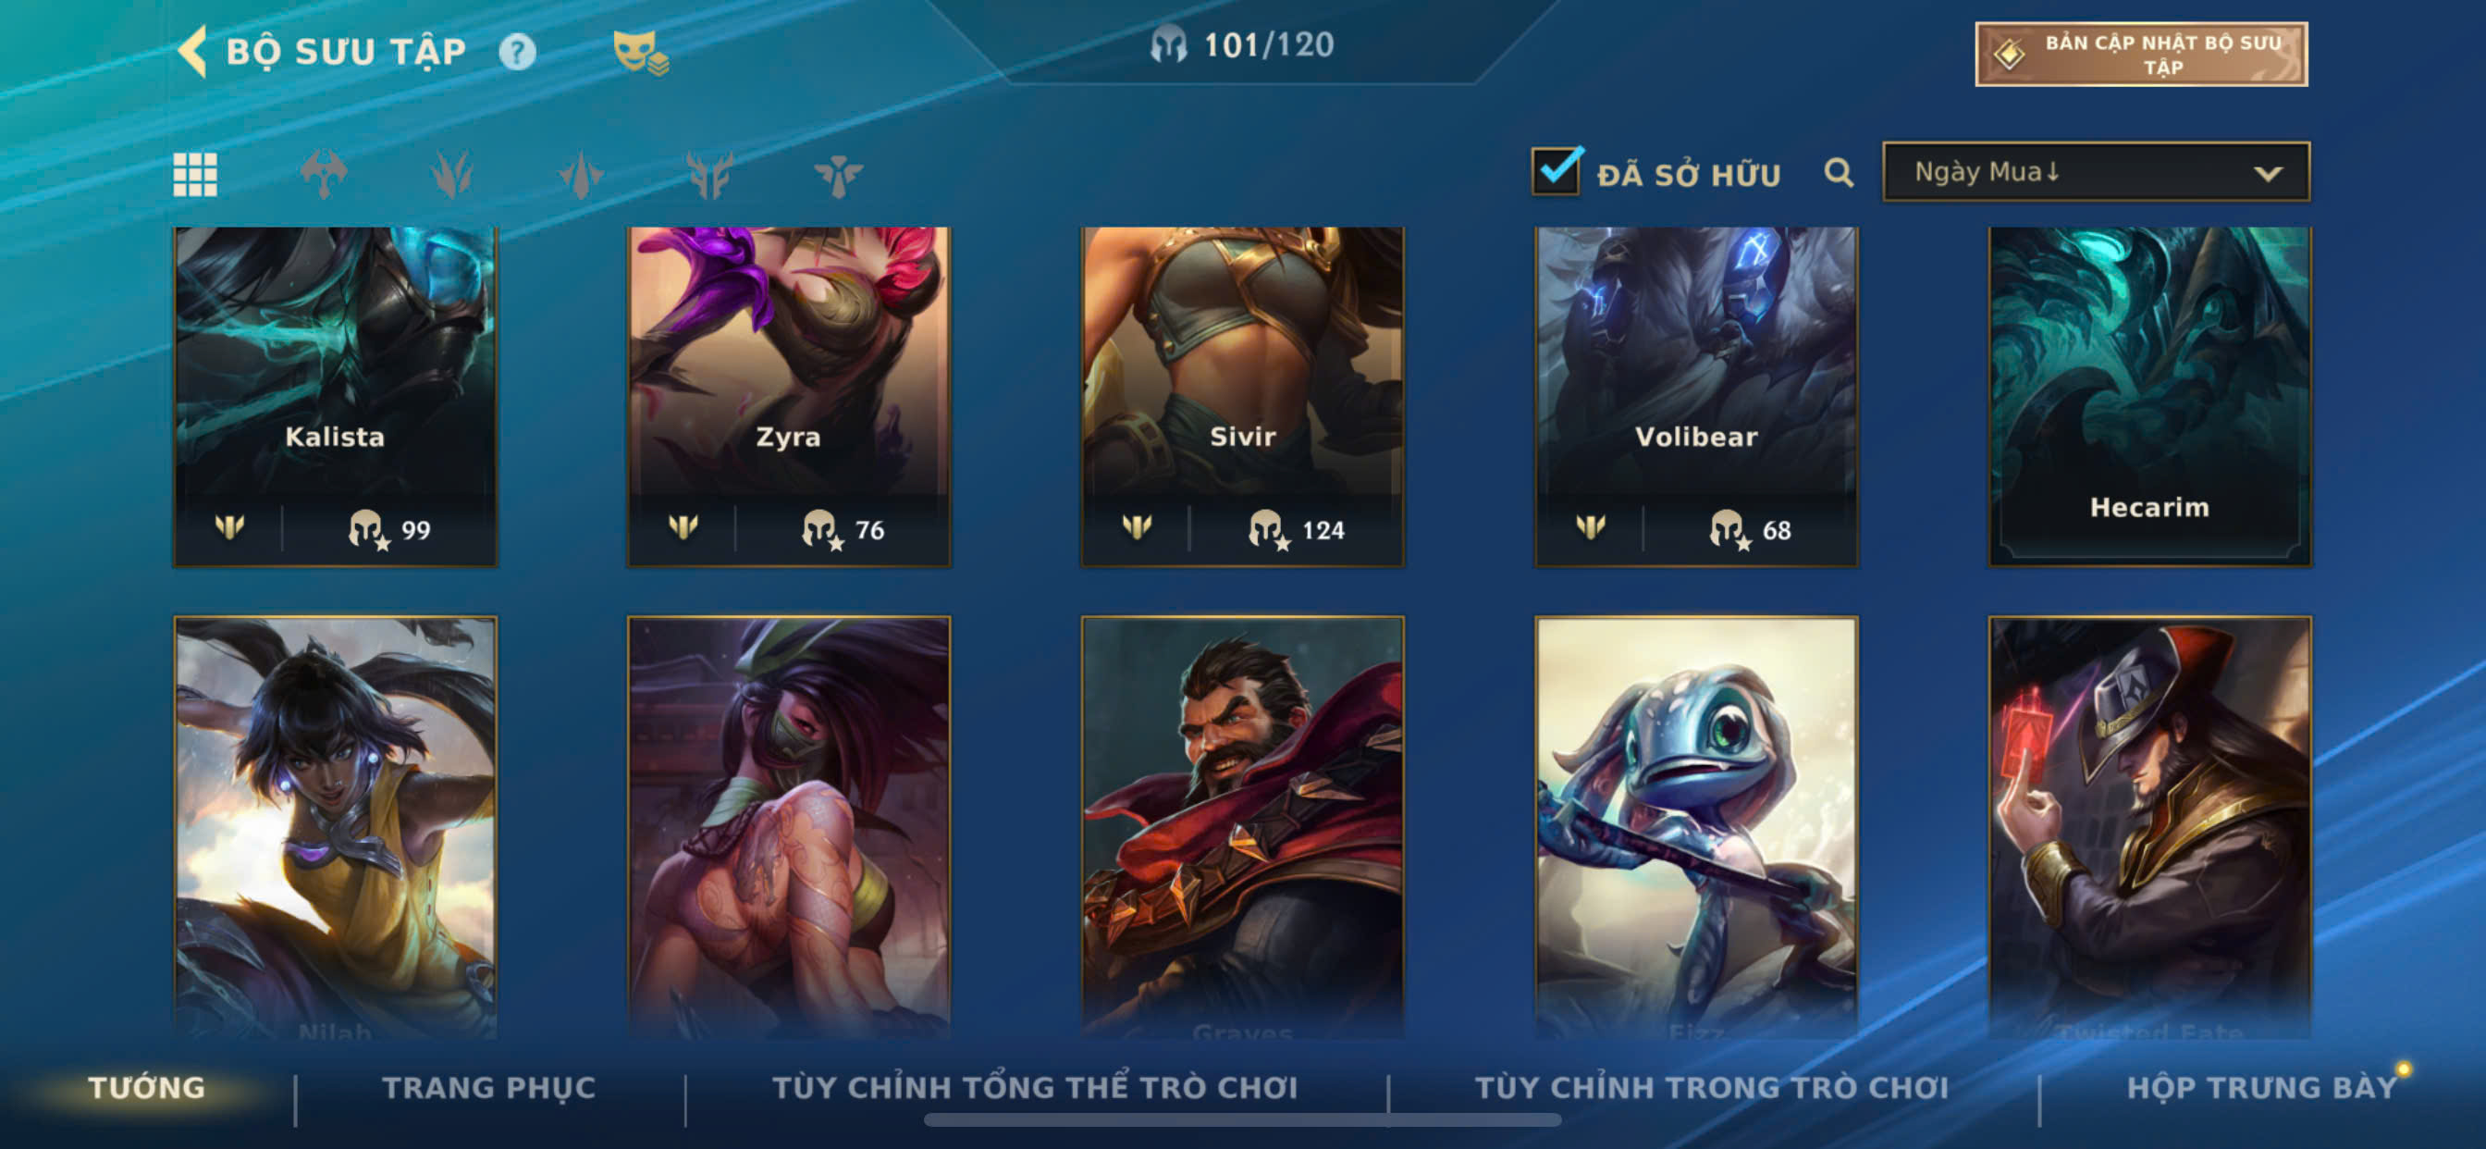Open the Hecarim champion card

pyautogui.click(x=2149, y=396)
